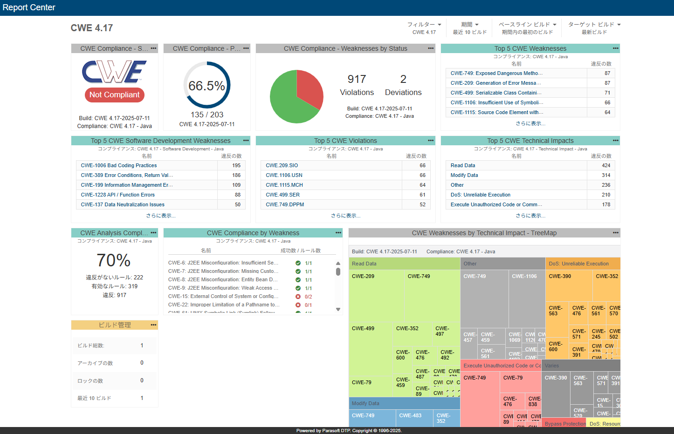Click the Report Center title in header
Screen dimensions: 674x434
point(29,7)
